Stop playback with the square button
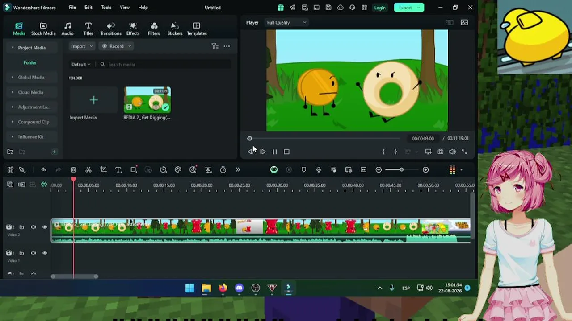This screenshot has width=572, height=321. click(x=287, y=152)
